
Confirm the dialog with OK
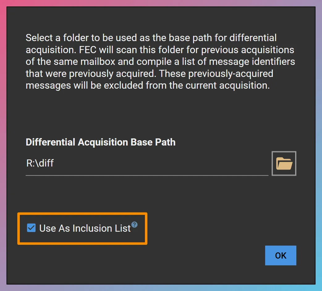[280, 255]
